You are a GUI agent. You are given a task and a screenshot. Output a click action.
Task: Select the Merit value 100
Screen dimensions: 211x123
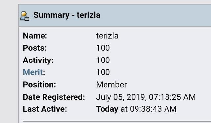103,72
